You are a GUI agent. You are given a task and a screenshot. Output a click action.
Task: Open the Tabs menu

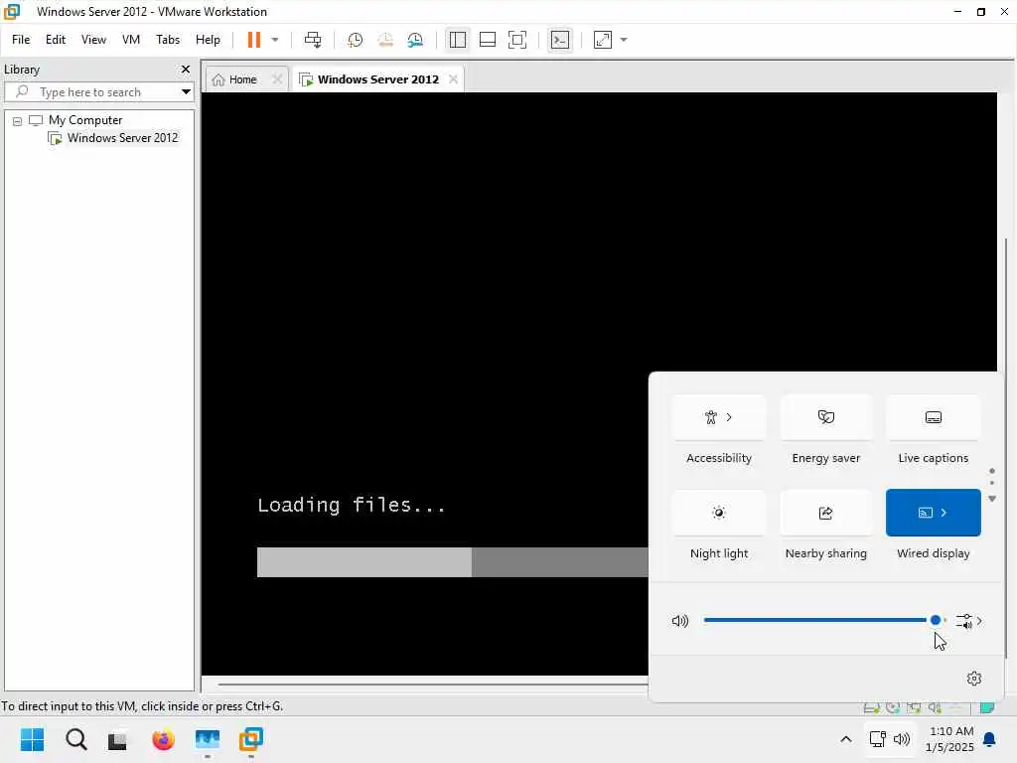pos(167,40)
